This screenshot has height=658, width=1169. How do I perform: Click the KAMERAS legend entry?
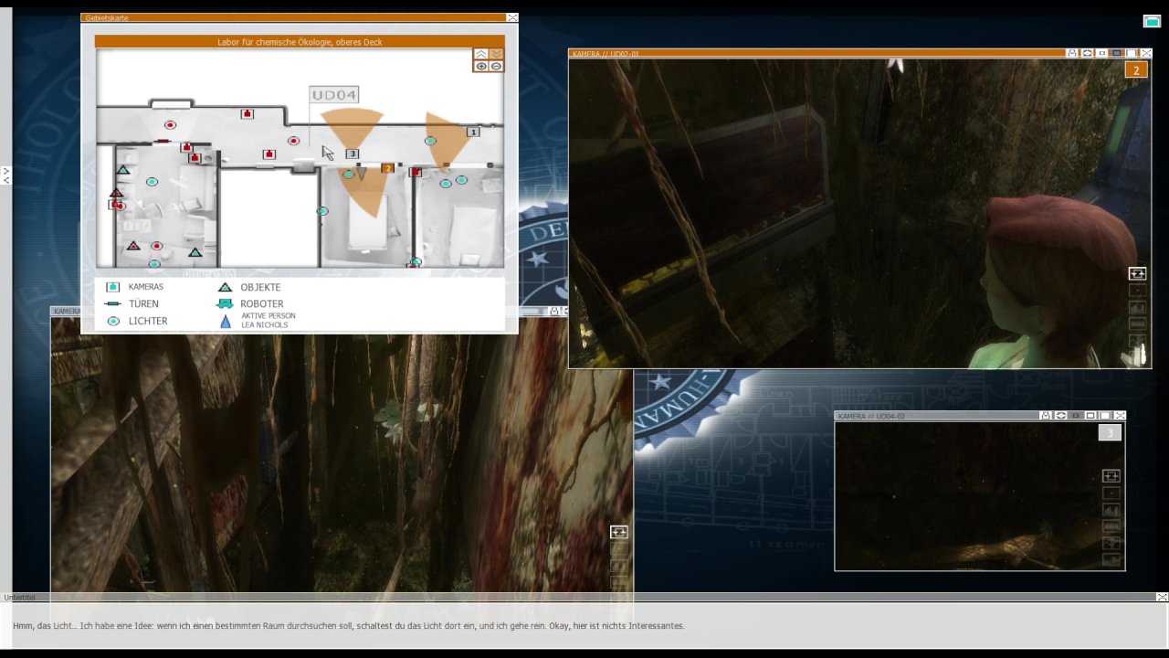pyautogui.click(x=134, y=287)
